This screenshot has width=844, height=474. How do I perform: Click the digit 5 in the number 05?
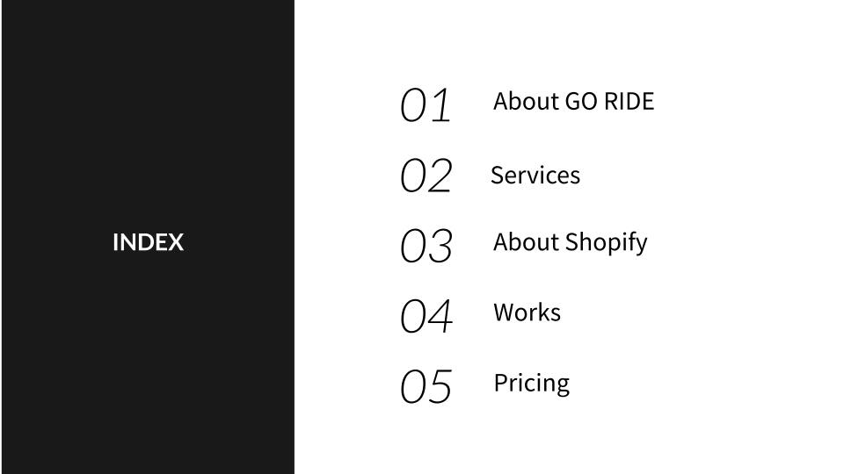click(x=440, y=386)
